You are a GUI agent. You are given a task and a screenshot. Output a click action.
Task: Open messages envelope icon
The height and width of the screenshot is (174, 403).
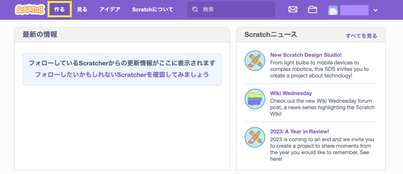point(293,10)
